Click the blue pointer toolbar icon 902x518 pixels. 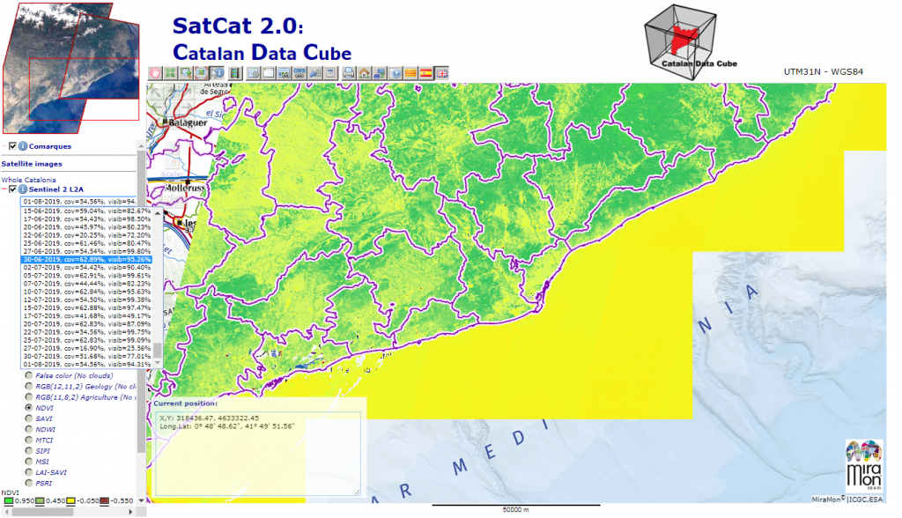pos(314,73)
